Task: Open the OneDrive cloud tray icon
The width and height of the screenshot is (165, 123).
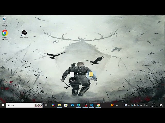Action: 132,105
